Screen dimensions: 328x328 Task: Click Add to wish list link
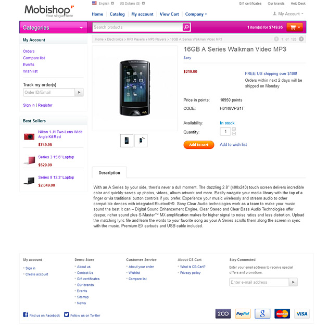[233, 145]
